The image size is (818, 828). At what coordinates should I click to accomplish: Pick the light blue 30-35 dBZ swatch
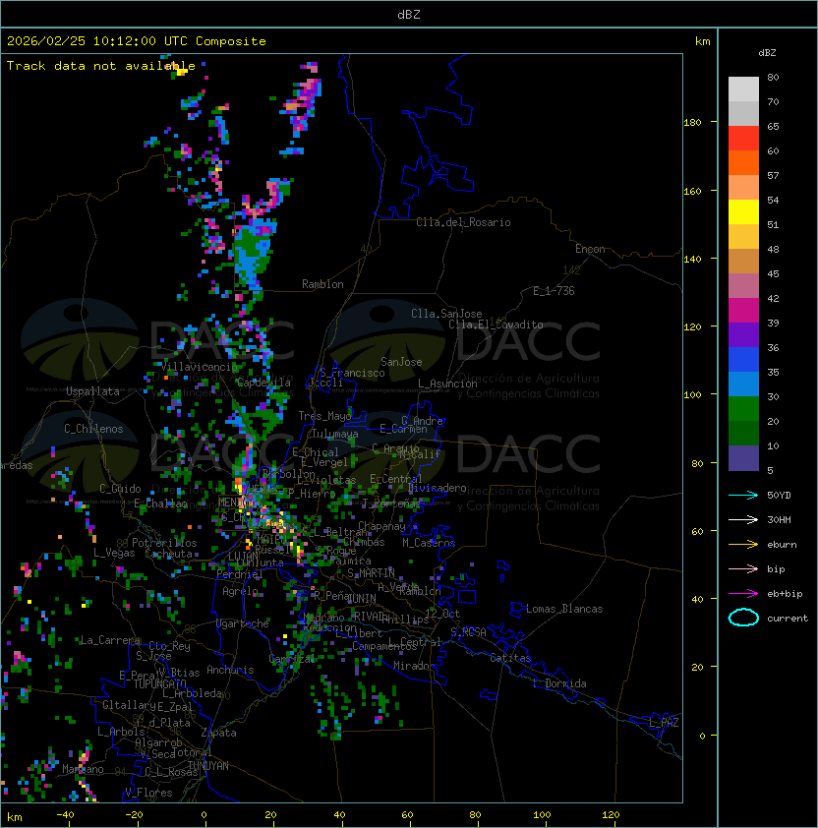point(743,384)
